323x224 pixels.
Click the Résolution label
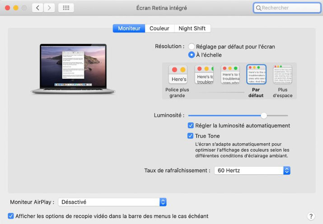pyautogui.click(x=170, y=47)
